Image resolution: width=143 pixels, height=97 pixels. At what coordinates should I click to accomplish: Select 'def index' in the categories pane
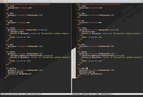coord(10,6)
